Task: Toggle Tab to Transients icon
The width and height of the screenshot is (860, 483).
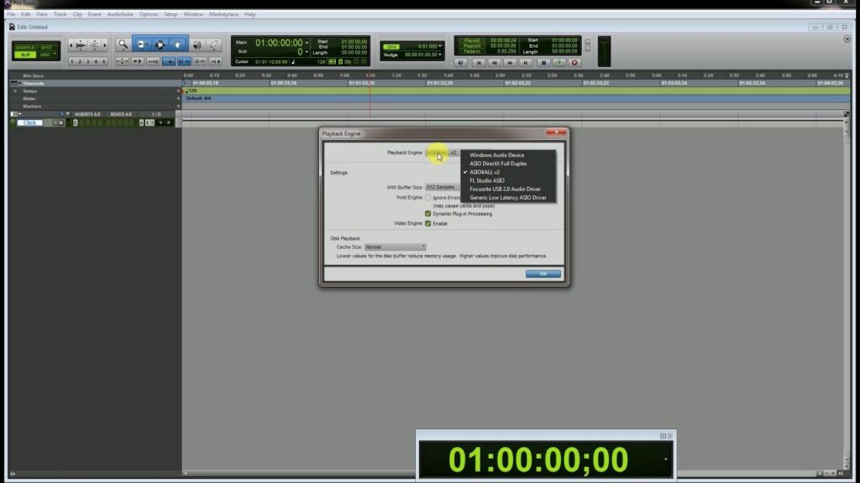Action: pyautogui.click(x=137, y=61)
